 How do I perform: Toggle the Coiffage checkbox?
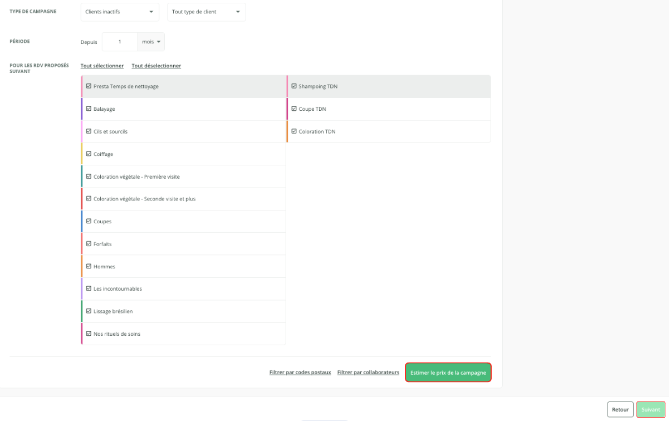coord(89,154)
